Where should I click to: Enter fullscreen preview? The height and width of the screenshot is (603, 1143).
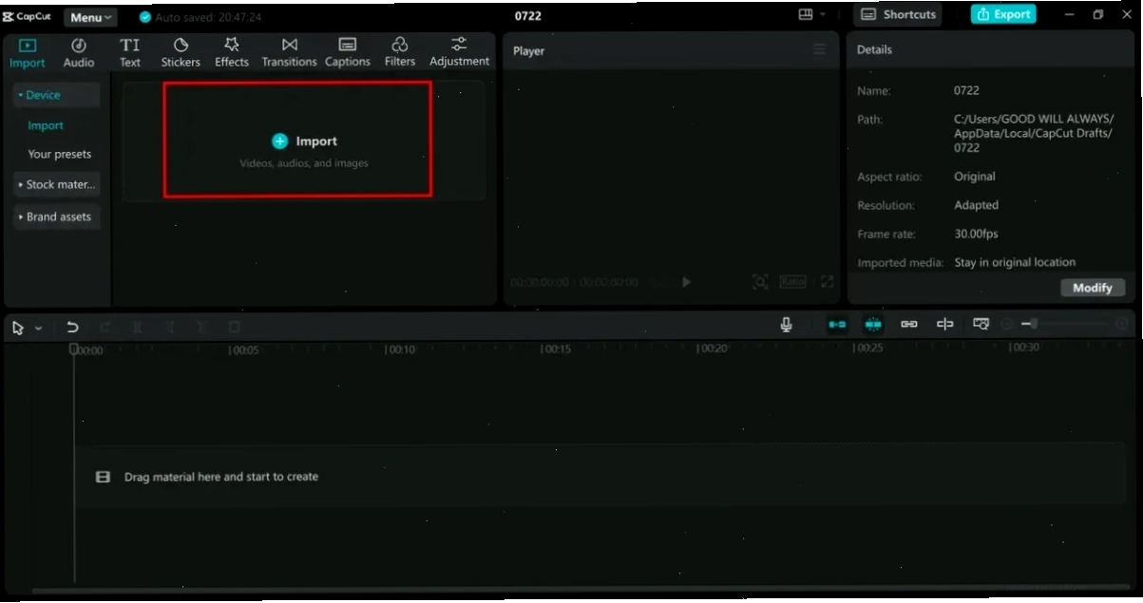click(x=827, y=282)
